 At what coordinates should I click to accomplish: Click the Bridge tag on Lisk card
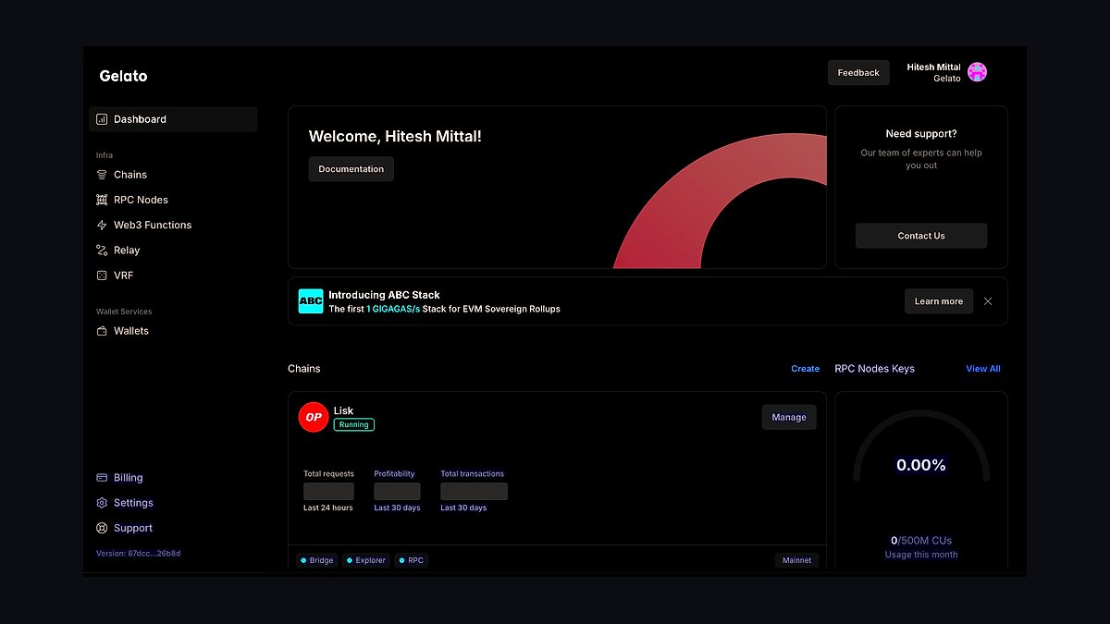(317, 560)
